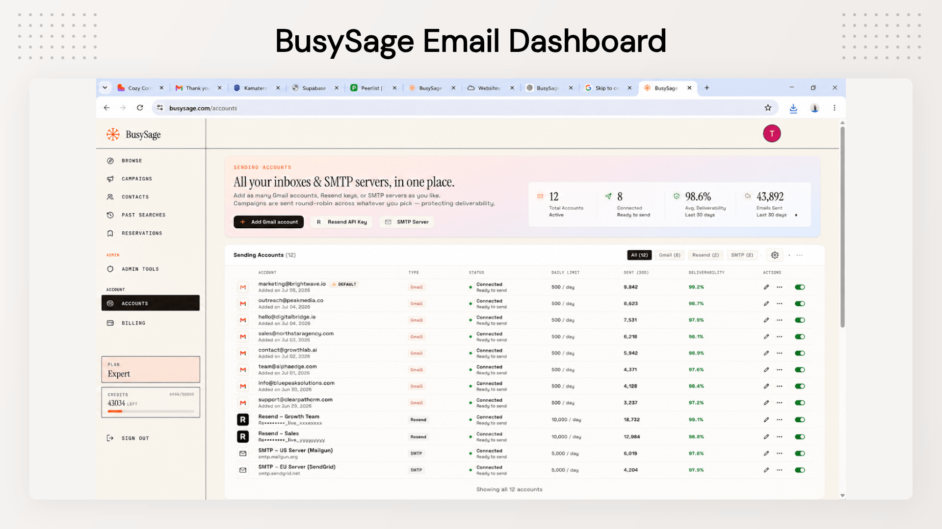Toggle off contact@growthlab.ai account

pos(800,353)
